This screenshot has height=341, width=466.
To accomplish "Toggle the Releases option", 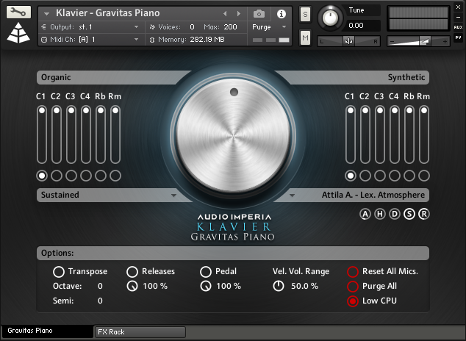I will point(132,271).
